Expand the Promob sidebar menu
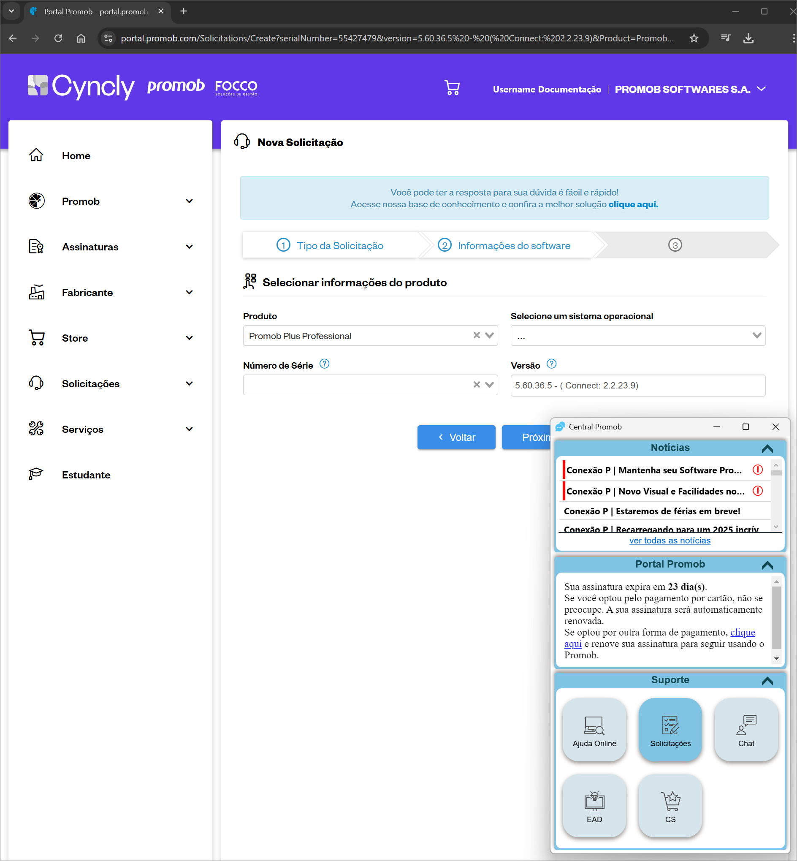This screenshot has width=797, height=861. click(190, 201)
